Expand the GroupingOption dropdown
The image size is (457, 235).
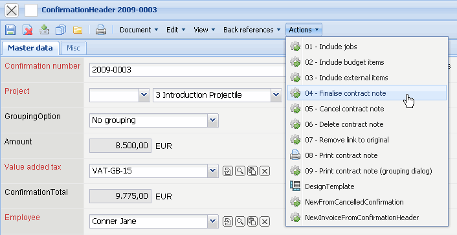click(x=213, y=120)
